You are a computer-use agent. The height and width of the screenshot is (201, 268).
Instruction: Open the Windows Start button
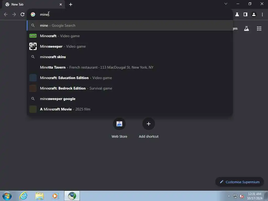(7, 196)
